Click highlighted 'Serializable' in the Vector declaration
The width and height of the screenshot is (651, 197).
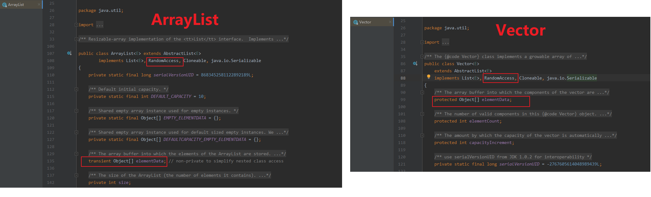(x=582, y=78)
